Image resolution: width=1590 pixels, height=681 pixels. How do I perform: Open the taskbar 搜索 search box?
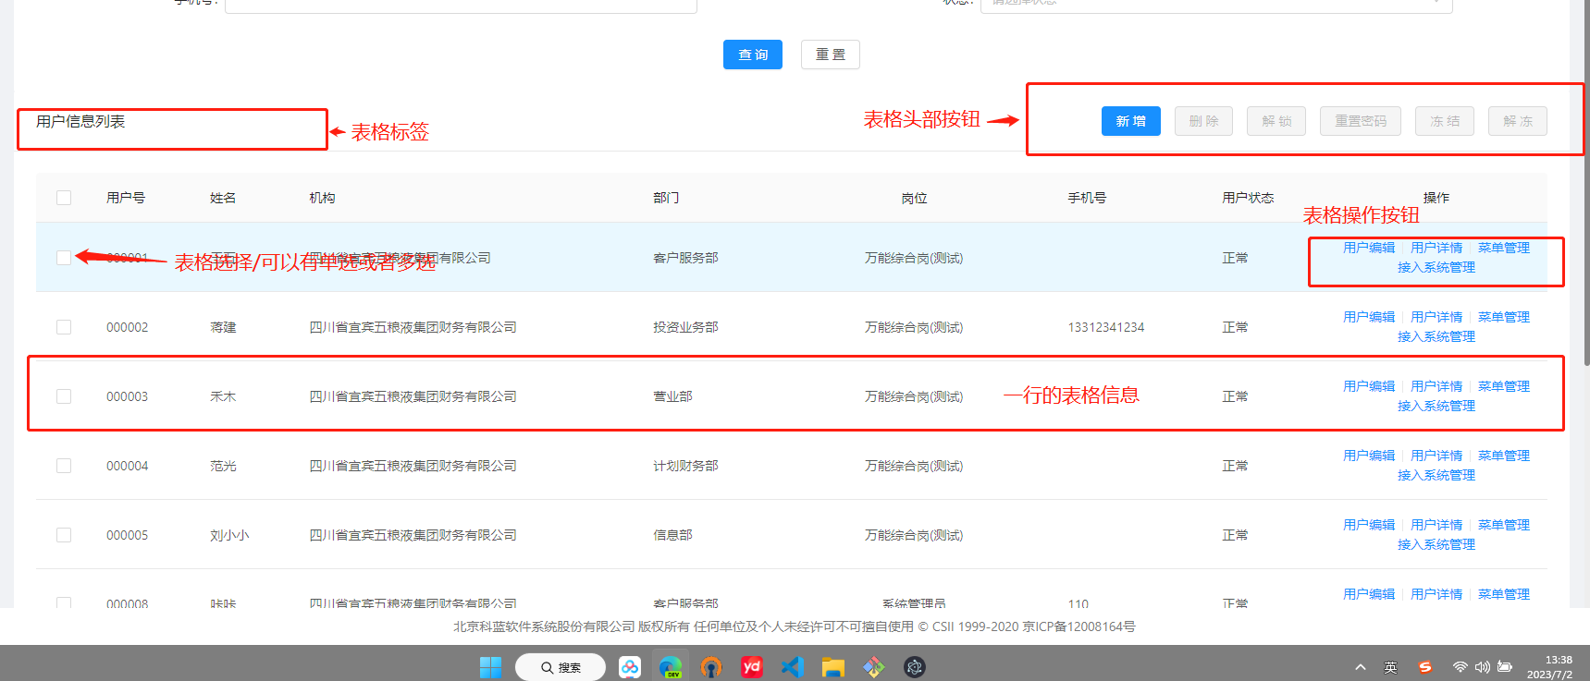(x=561, y=667)
